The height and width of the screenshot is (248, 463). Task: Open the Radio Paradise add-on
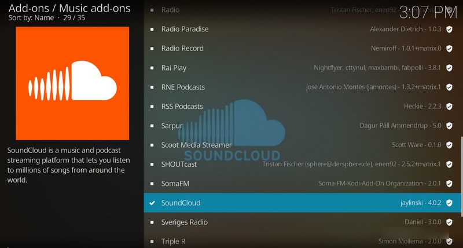tap(302, 29)
